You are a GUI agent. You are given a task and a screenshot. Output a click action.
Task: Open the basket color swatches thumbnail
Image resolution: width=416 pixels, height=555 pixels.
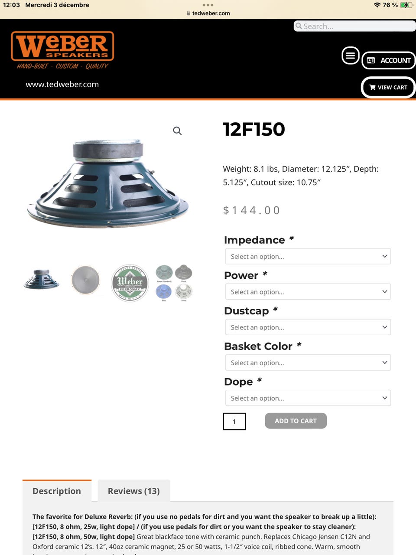click(174, 283)
